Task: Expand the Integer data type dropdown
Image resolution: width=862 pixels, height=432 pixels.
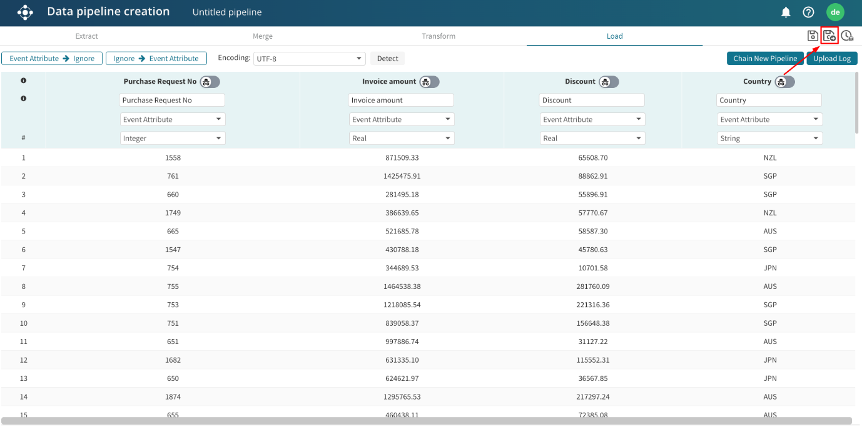Action: click(173, 139)
